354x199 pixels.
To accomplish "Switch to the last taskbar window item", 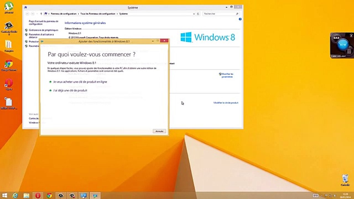I will [95, 195].
